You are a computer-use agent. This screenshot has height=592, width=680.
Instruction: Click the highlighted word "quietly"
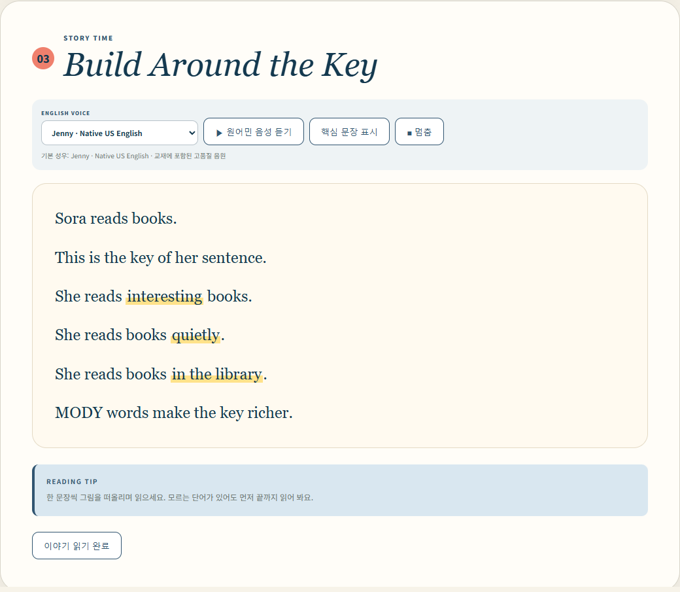click(195, 335)
